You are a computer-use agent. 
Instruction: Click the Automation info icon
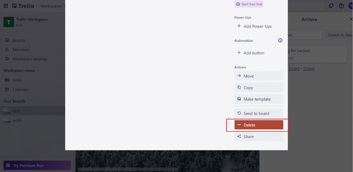(x=280, y=40)
